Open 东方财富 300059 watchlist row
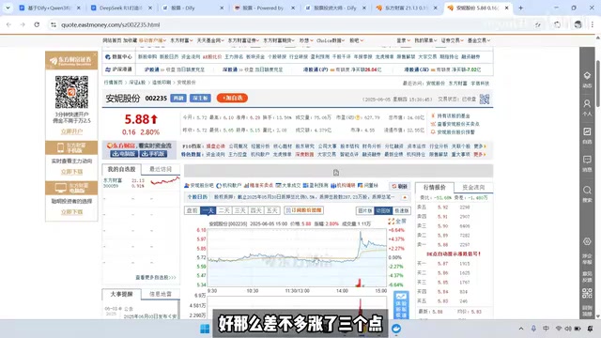 pyautogui.click(x=141, y=183)
